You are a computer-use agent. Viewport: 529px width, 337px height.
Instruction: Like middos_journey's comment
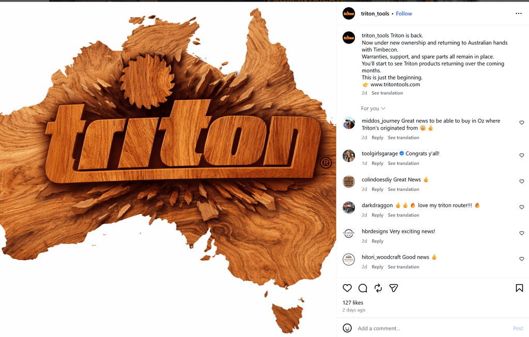click(x=522, y=123)
